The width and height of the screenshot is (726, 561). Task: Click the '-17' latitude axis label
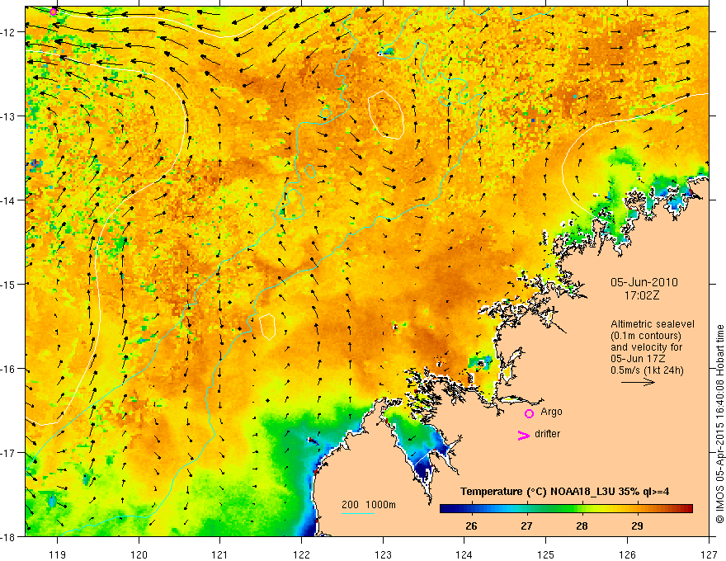click(10, 453)
